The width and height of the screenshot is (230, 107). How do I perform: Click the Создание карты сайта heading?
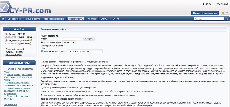coord(53,29)
